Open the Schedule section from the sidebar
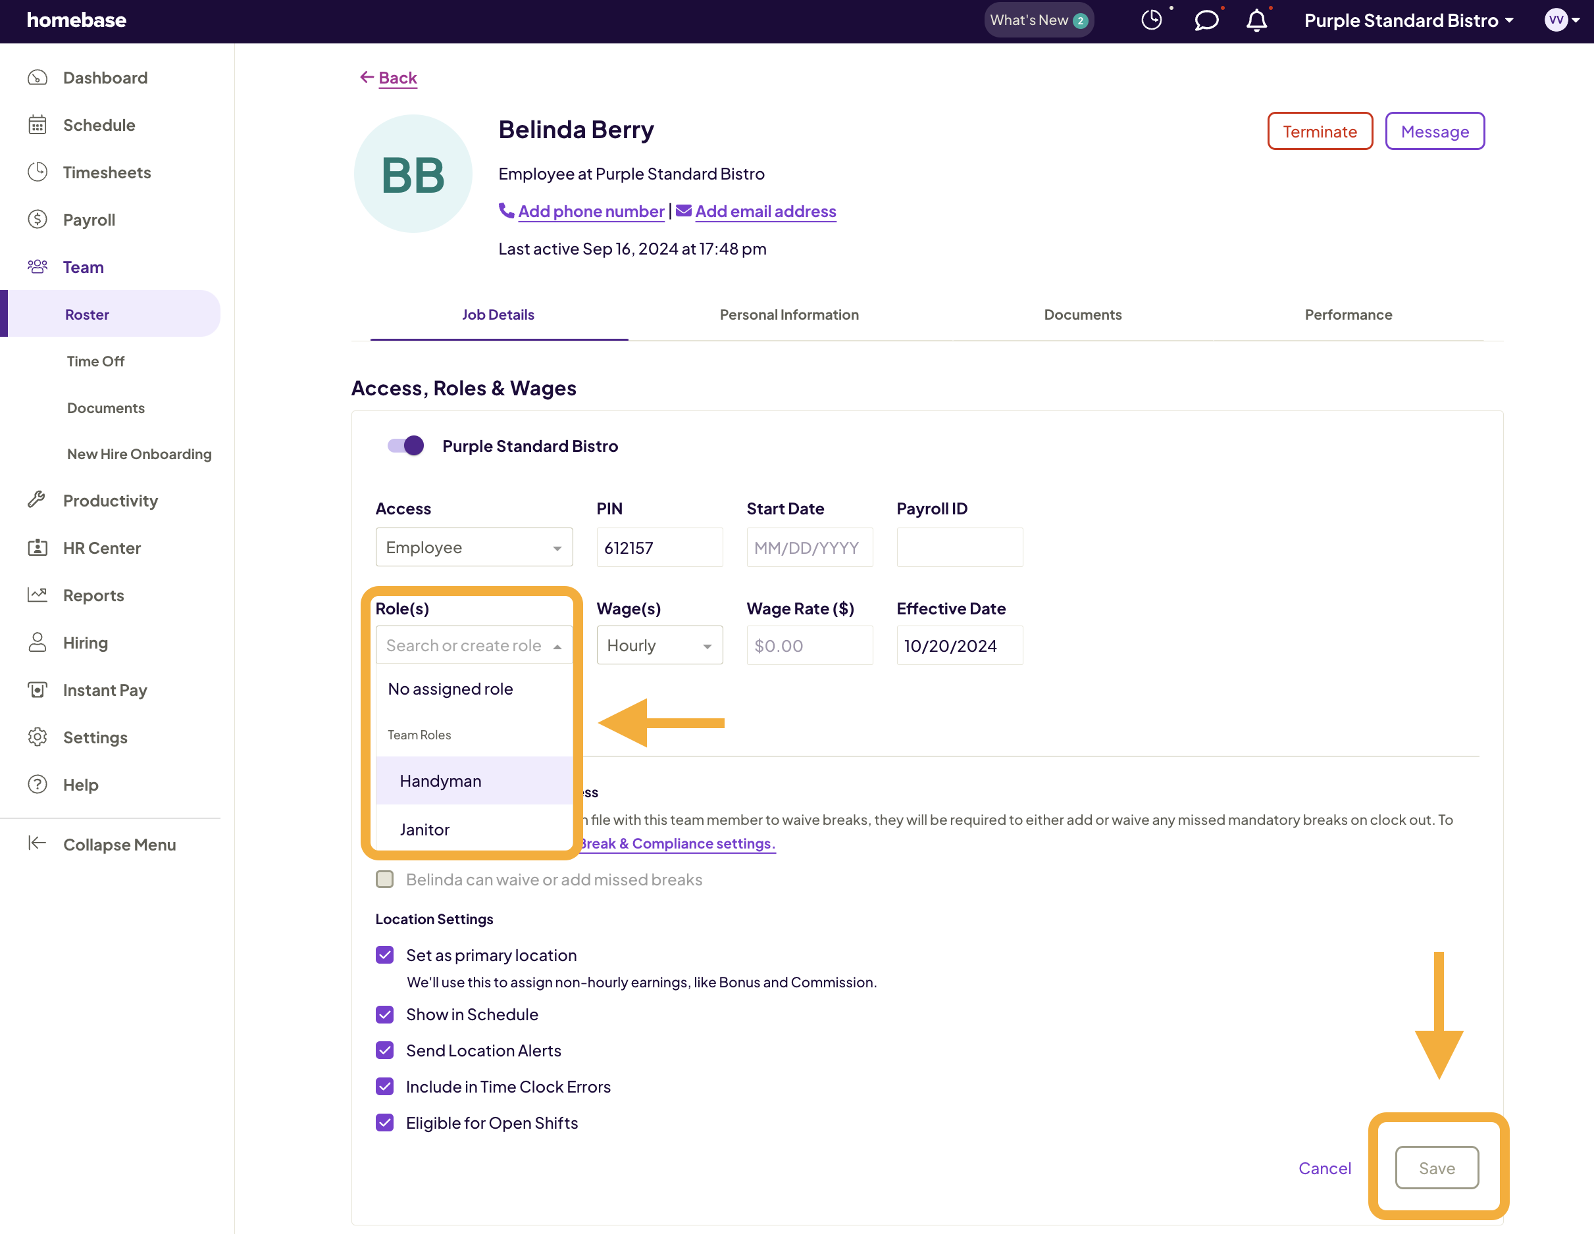Image resolution: width=1594 pixels, height=1234 pixels. coord(98,125)
